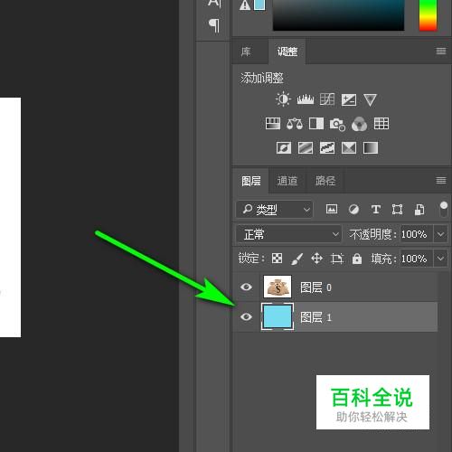This screenshot has height=452, width=452.
Task: Switch to the 调整 tab
Action: click(x=287, y=52)
